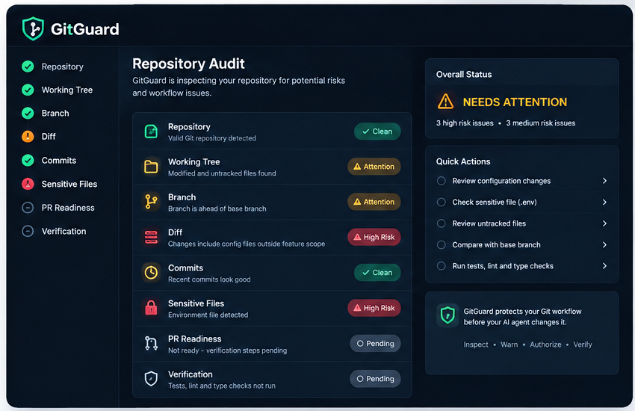Click the red padlock icon in Sensitive Files row
The height and width of the screenshot is (411, 635).
pos(151,308)
